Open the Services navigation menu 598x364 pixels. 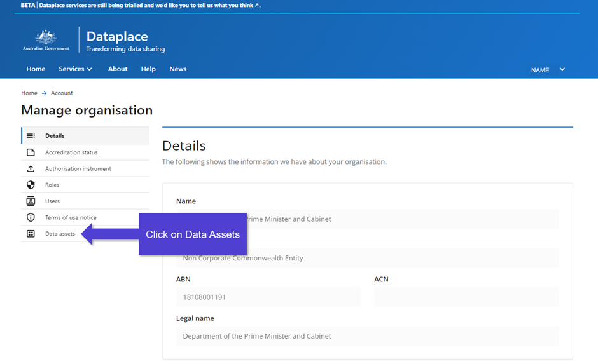tap(75, 69)
